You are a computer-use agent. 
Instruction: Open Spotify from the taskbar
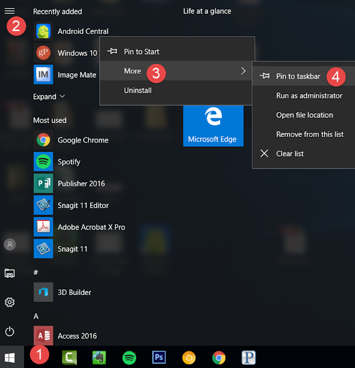[129, 358]
